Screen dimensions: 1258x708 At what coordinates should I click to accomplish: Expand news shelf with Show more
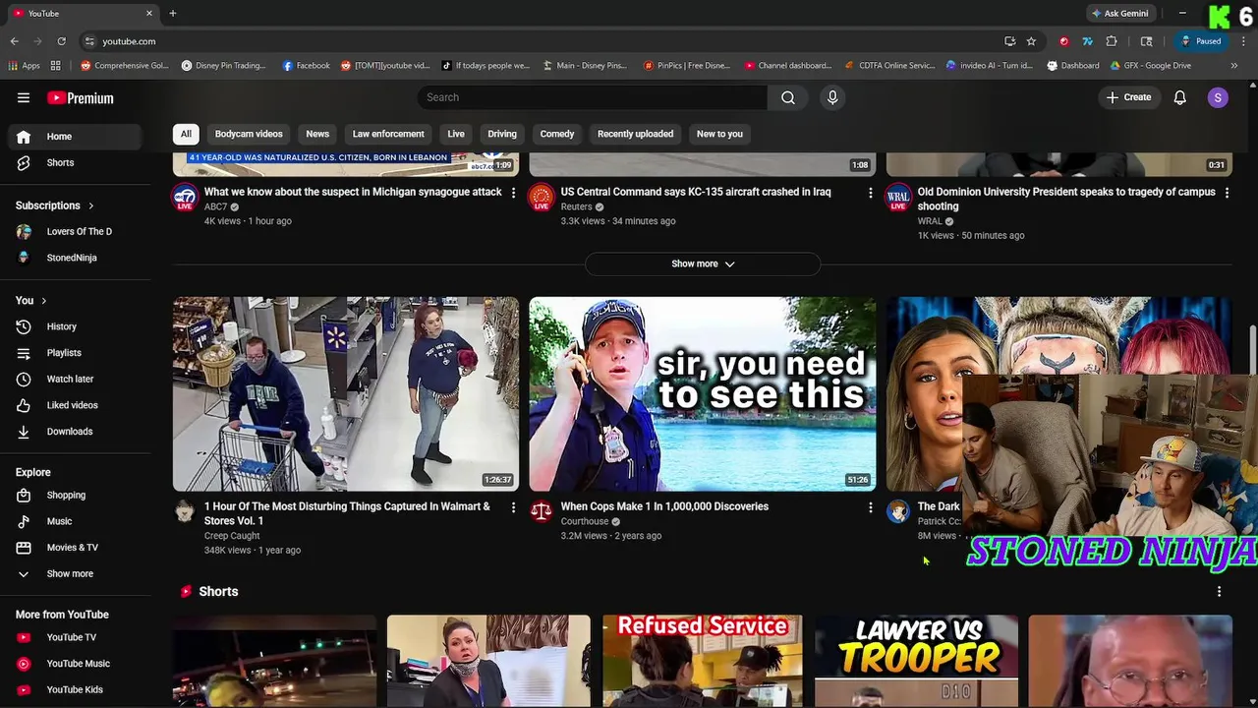[x=703, y=264]
